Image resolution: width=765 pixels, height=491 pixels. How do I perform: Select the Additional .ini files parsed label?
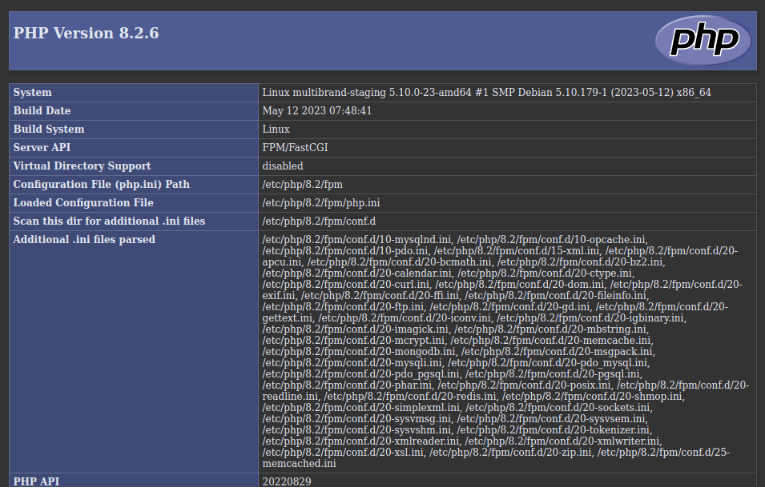(84, 240)
